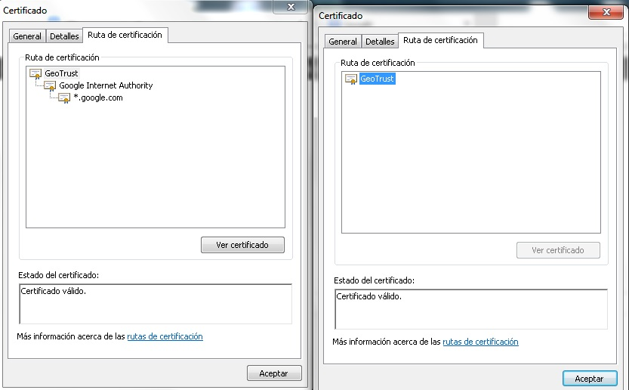Select the *.google.com leaf certificate entry

[97, 97]
